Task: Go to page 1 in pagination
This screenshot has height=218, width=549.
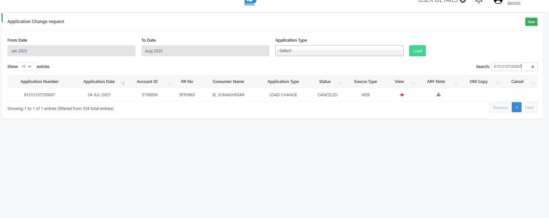Action: coord(516,108)
